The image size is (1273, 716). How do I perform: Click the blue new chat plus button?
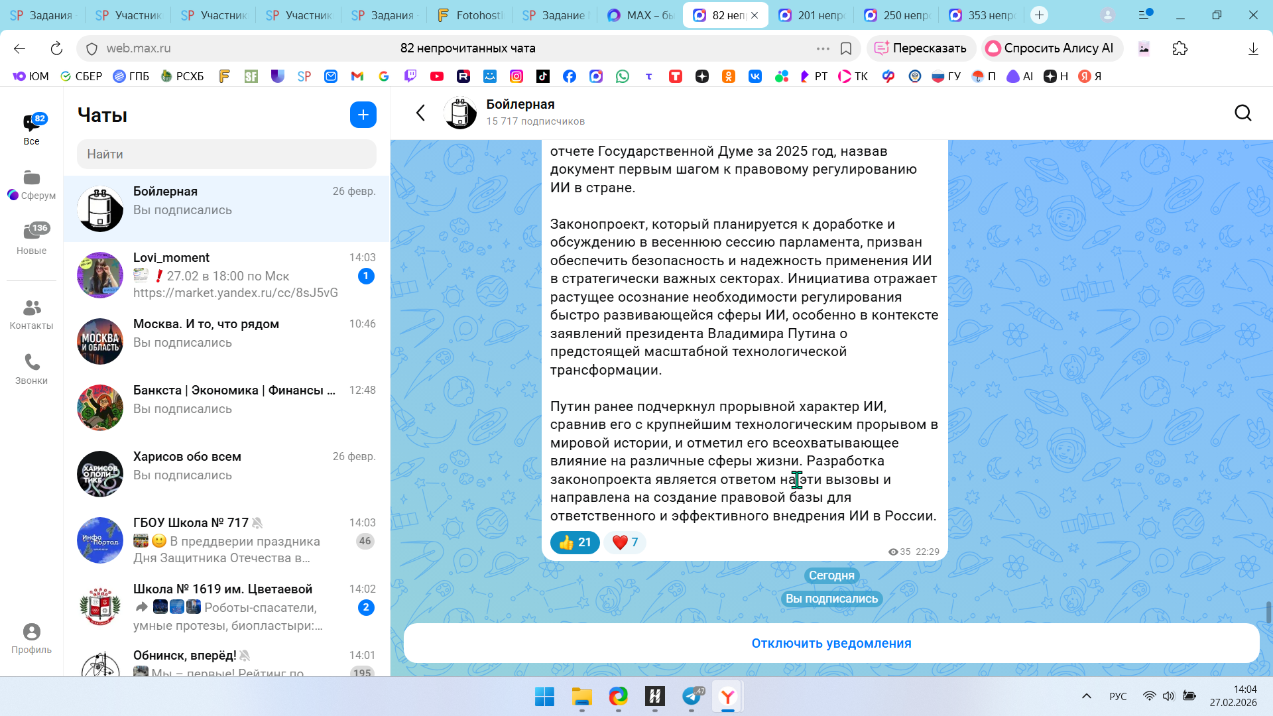click(x=363, y=115)
